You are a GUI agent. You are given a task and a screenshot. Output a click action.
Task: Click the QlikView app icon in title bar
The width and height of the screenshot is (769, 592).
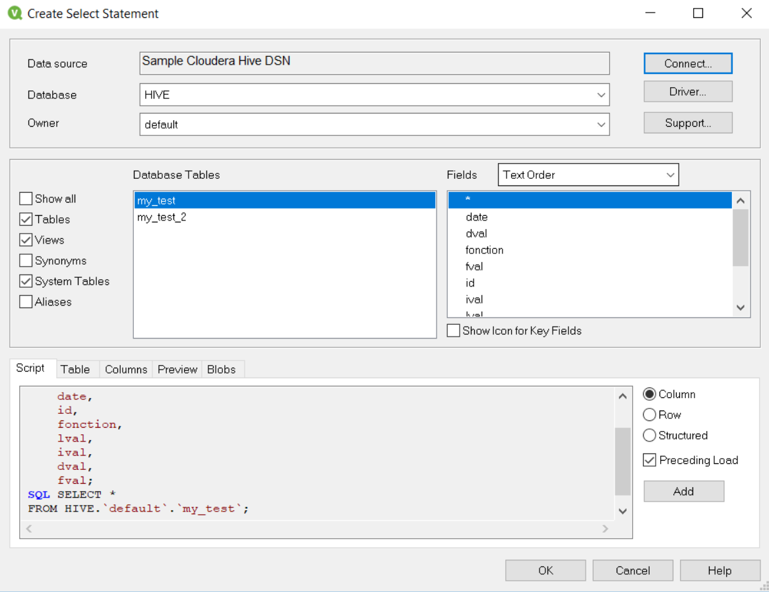(x=15, y=13)
